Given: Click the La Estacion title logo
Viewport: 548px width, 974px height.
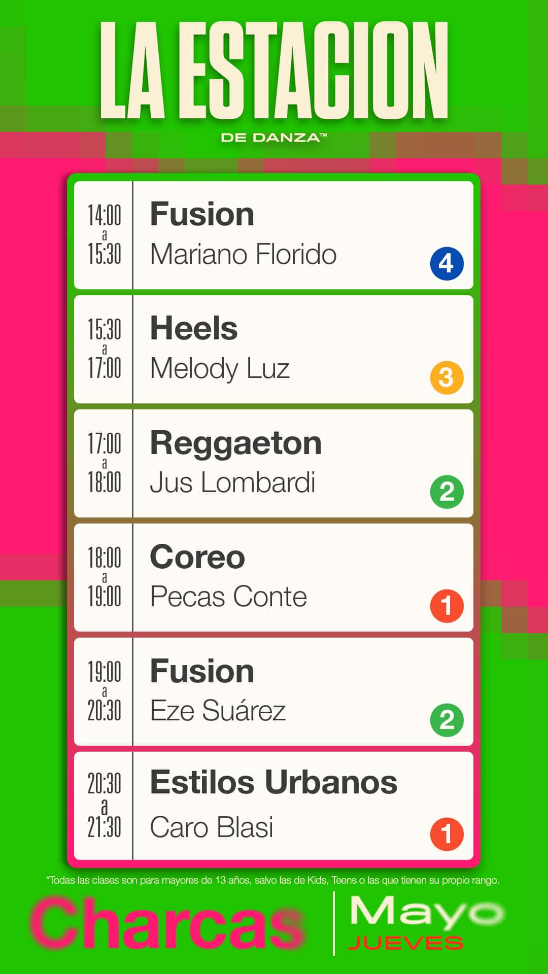Looking at the screenshot, I should click(274, 71).
